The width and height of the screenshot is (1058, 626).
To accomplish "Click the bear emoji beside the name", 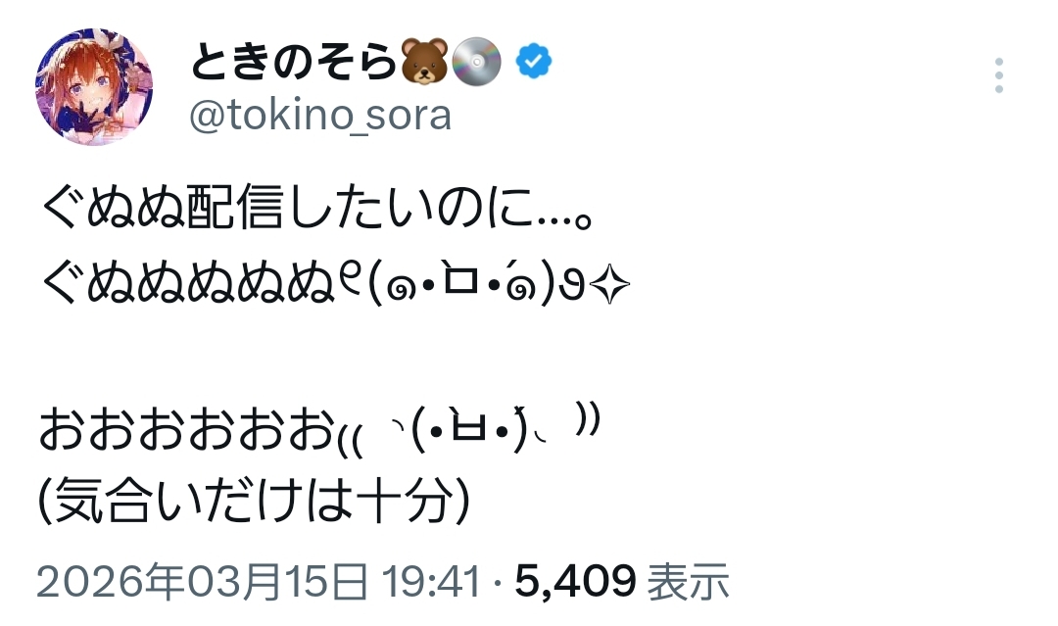I will (x=424, y=64).
